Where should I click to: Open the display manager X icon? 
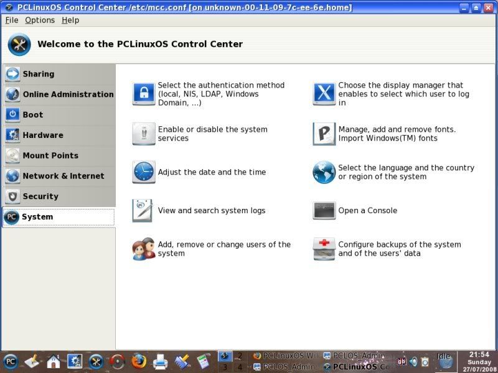coord(324,94)
